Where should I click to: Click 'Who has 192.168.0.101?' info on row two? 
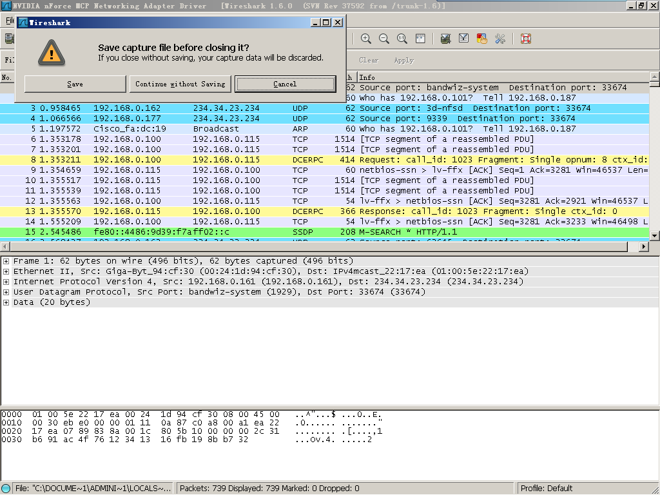point(416,98)
